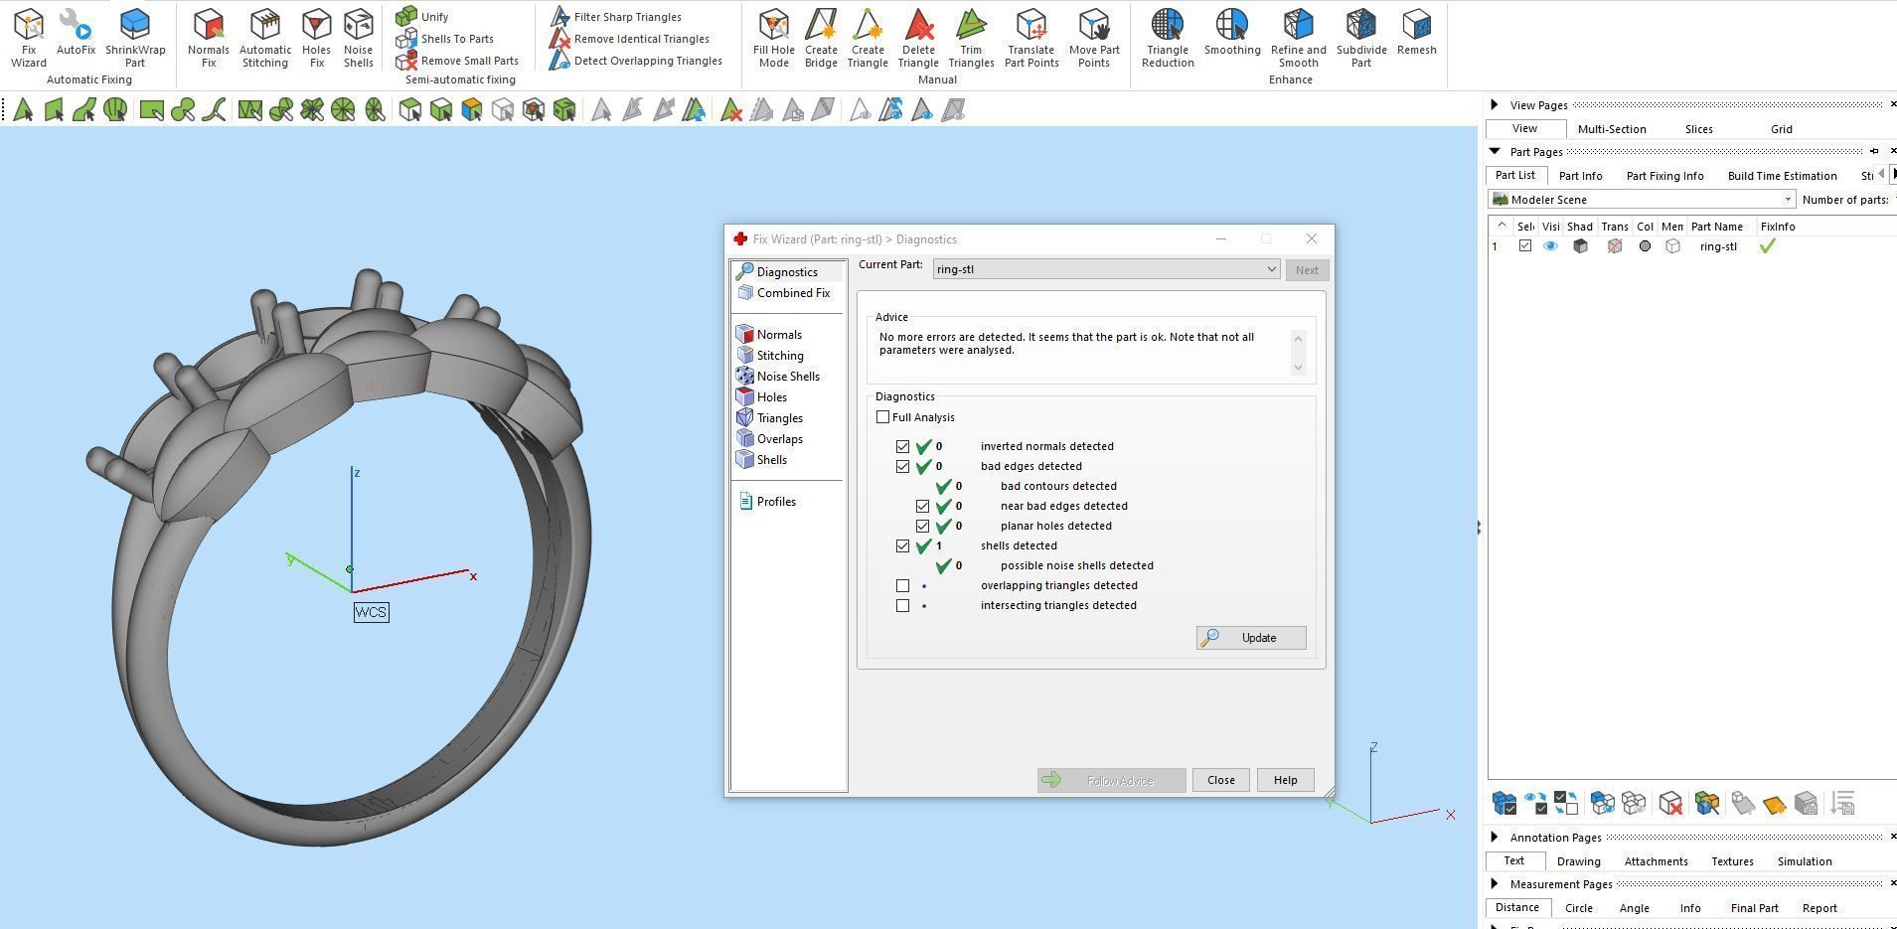Expand Annotation Pages panel
The height and width of the screenshot is (929, 1897).
coord(1494,837)
